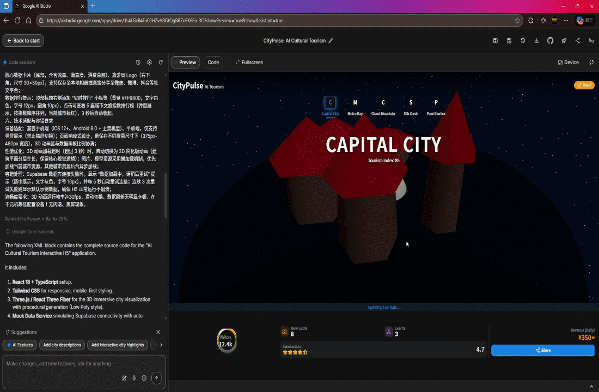Click pencil icon beside CityPulse app title
This screenshot has height=392, width=599.
tap(331, 40)
